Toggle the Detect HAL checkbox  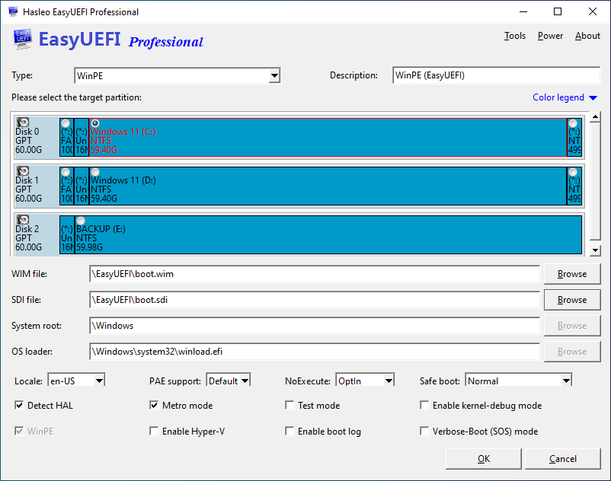coord(19,405)
